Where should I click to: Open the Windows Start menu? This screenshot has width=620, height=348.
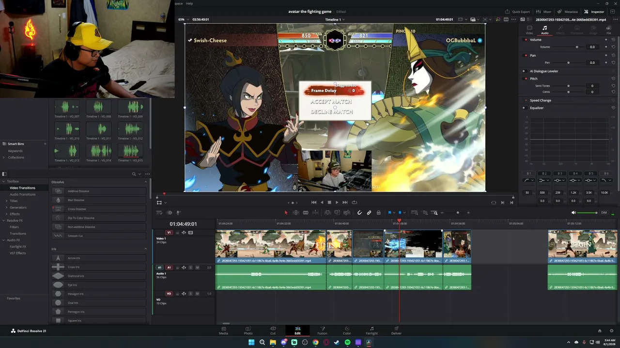click(251, 342)
